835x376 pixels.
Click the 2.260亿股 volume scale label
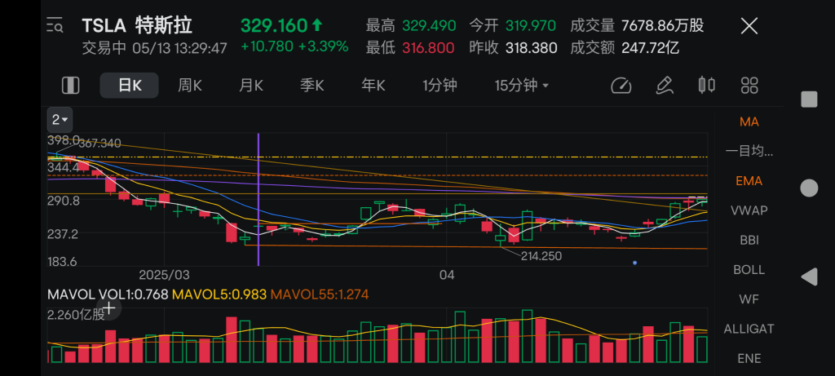pos(76,314)
